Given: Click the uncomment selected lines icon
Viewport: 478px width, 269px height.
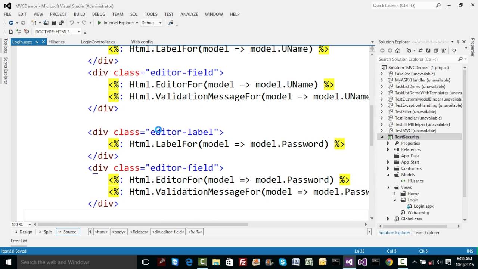Looking at the screenshot, I should click(x=26, y=32).
